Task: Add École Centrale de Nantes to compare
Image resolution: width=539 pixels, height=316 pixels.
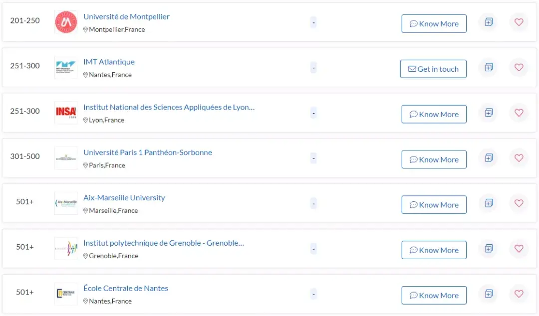Action: point(489,294)
